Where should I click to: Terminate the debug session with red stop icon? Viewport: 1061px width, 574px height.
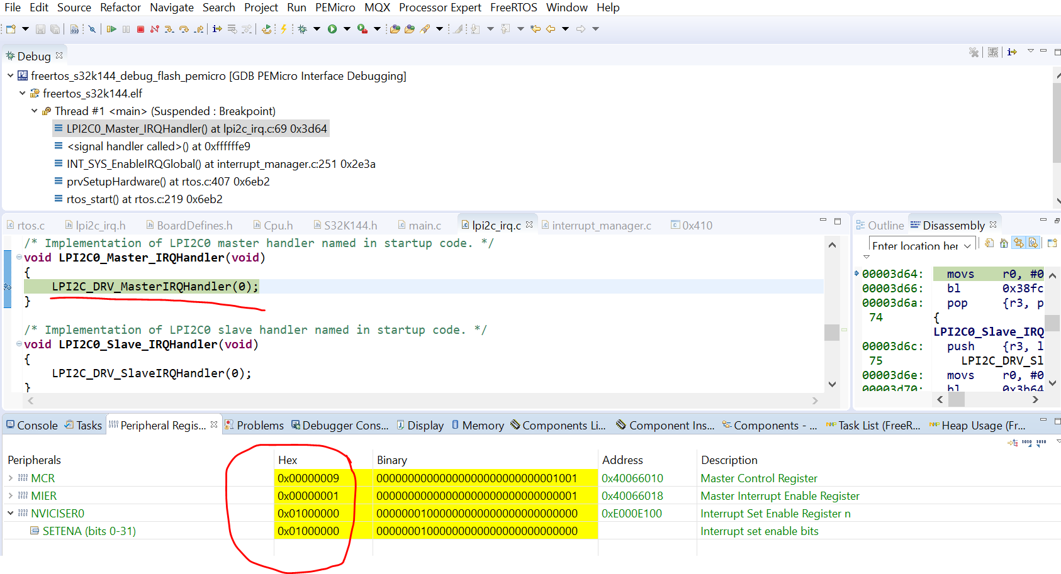[x=140, y=28]
